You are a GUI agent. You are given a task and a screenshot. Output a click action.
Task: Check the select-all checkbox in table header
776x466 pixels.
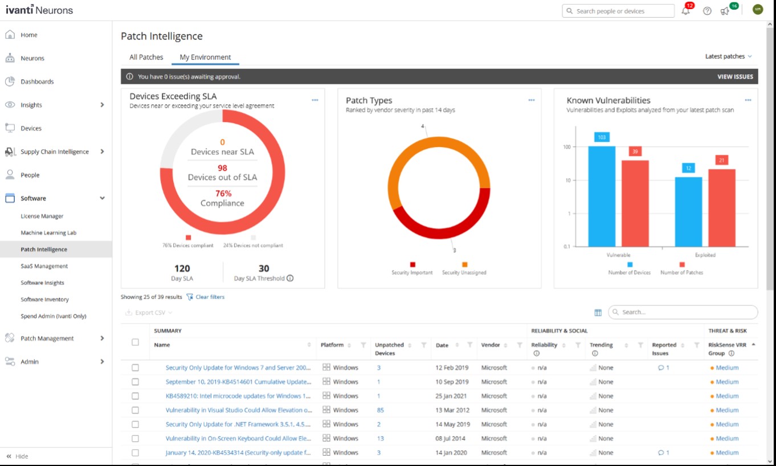135,342
